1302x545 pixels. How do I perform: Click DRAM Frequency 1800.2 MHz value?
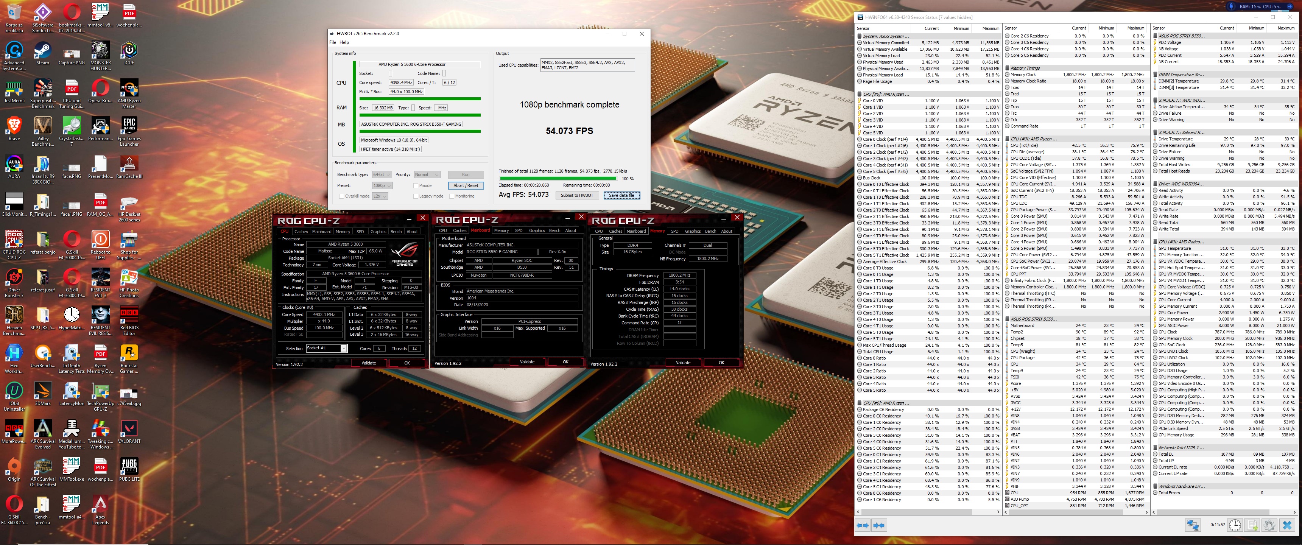(679, 276)
